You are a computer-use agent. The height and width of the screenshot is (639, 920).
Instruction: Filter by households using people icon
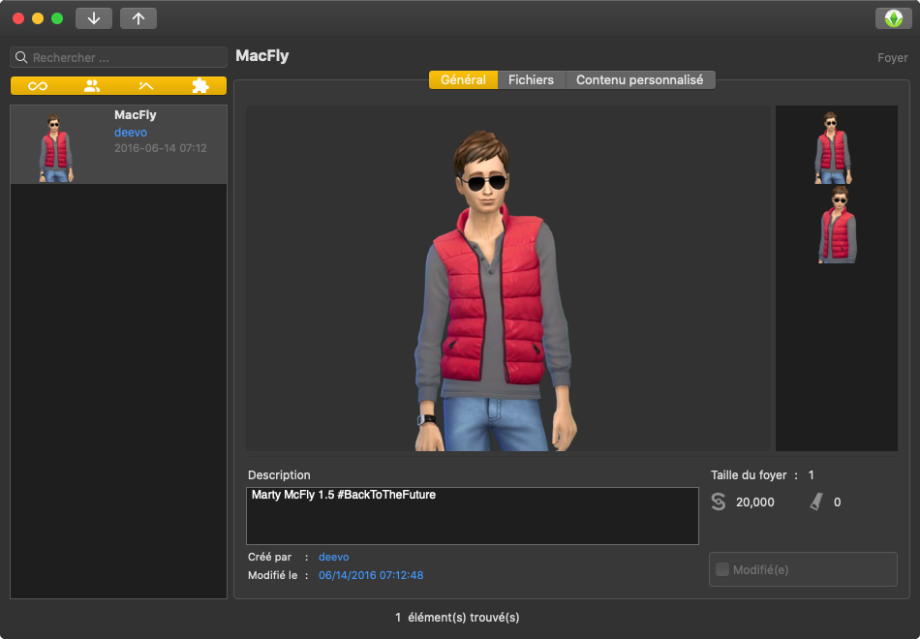pyautogui.click(x=92, y=86)
